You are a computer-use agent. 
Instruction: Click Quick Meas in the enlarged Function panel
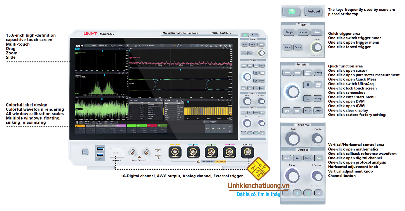[308, 73]
